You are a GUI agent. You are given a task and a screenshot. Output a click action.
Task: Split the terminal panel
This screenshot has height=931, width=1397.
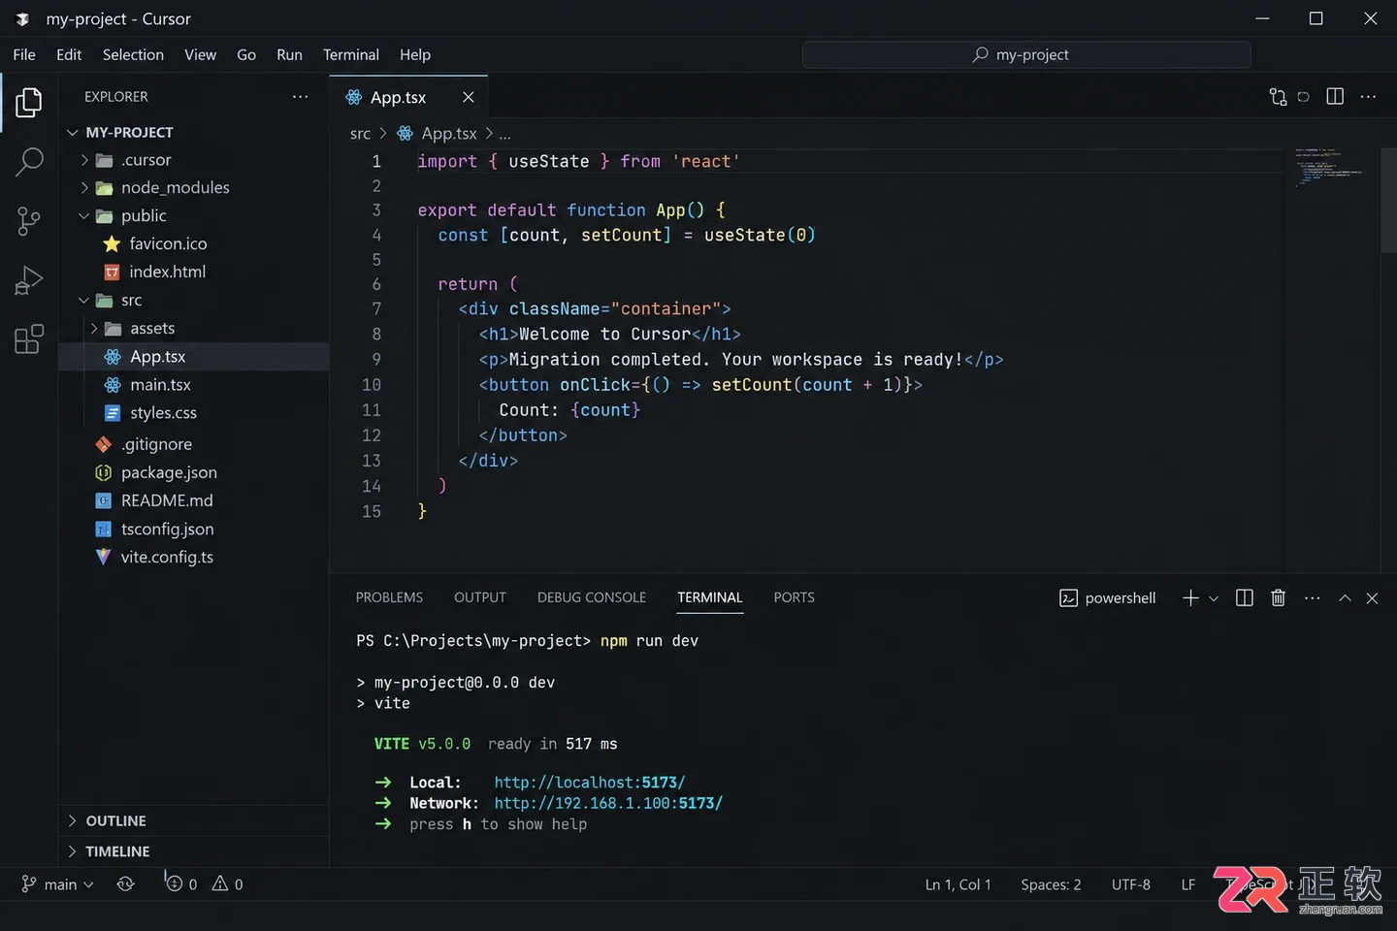click(x=1245, y=598)
